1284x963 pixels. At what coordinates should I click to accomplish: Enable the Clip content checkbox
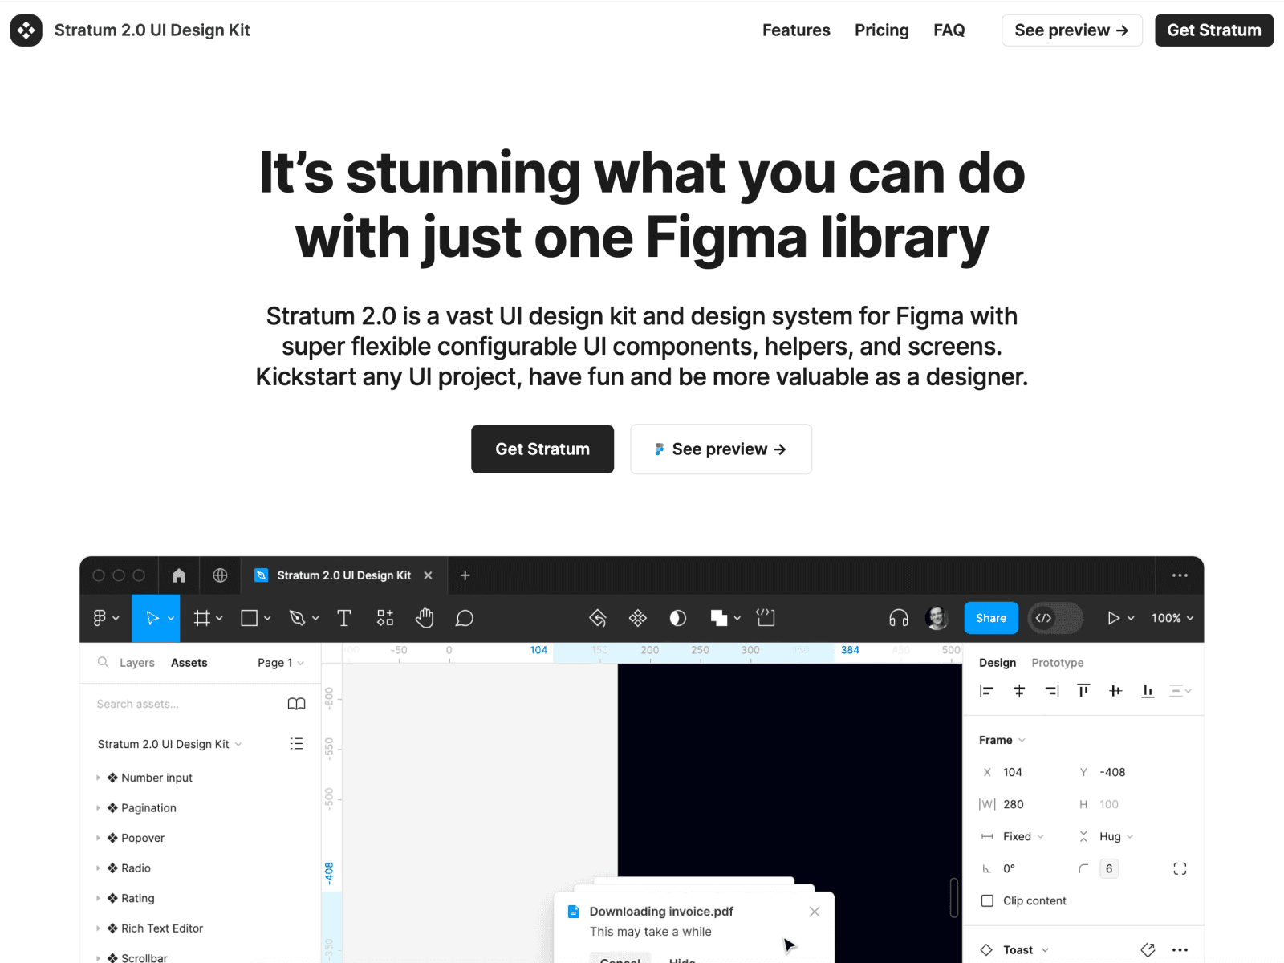(987, 901)
